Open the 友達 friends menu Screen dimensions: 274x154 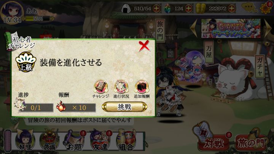100,140
